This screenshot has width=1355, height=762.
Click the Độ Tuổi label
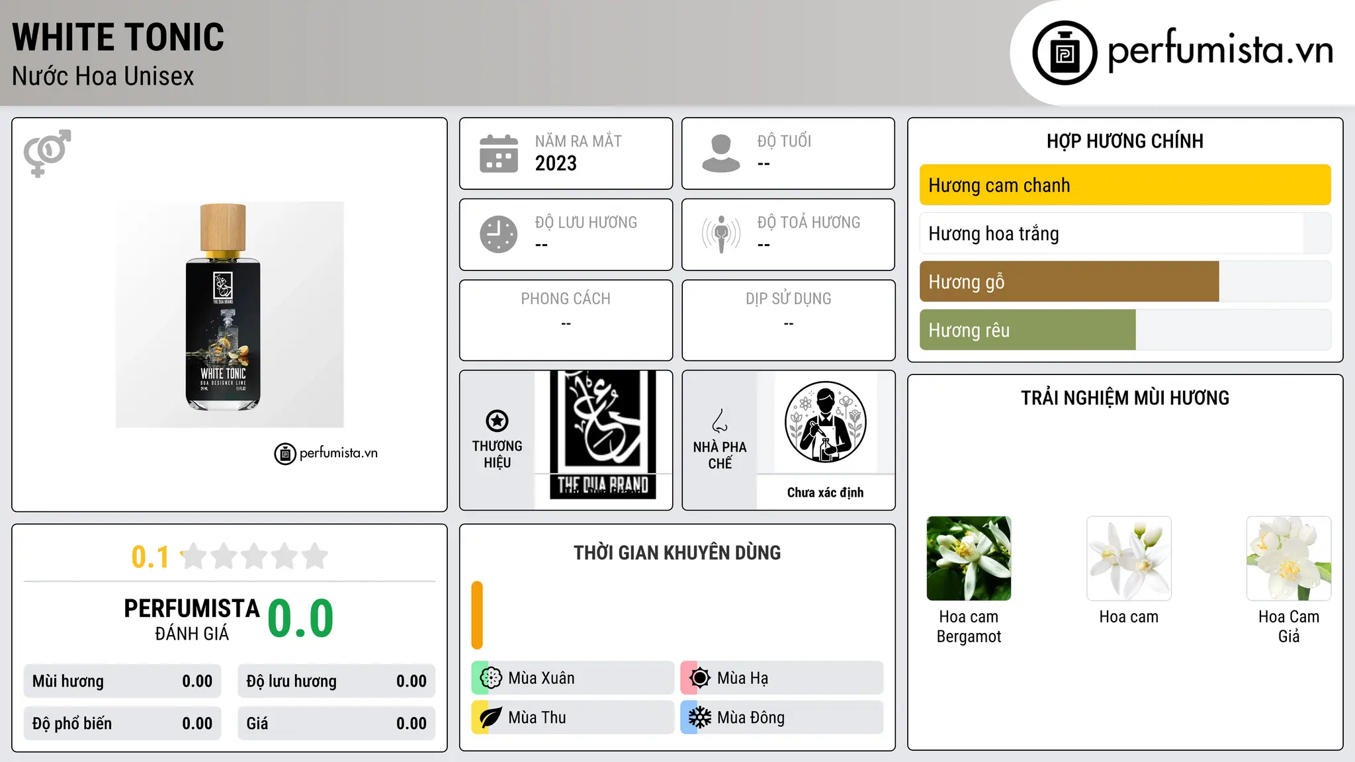[784, 142]
